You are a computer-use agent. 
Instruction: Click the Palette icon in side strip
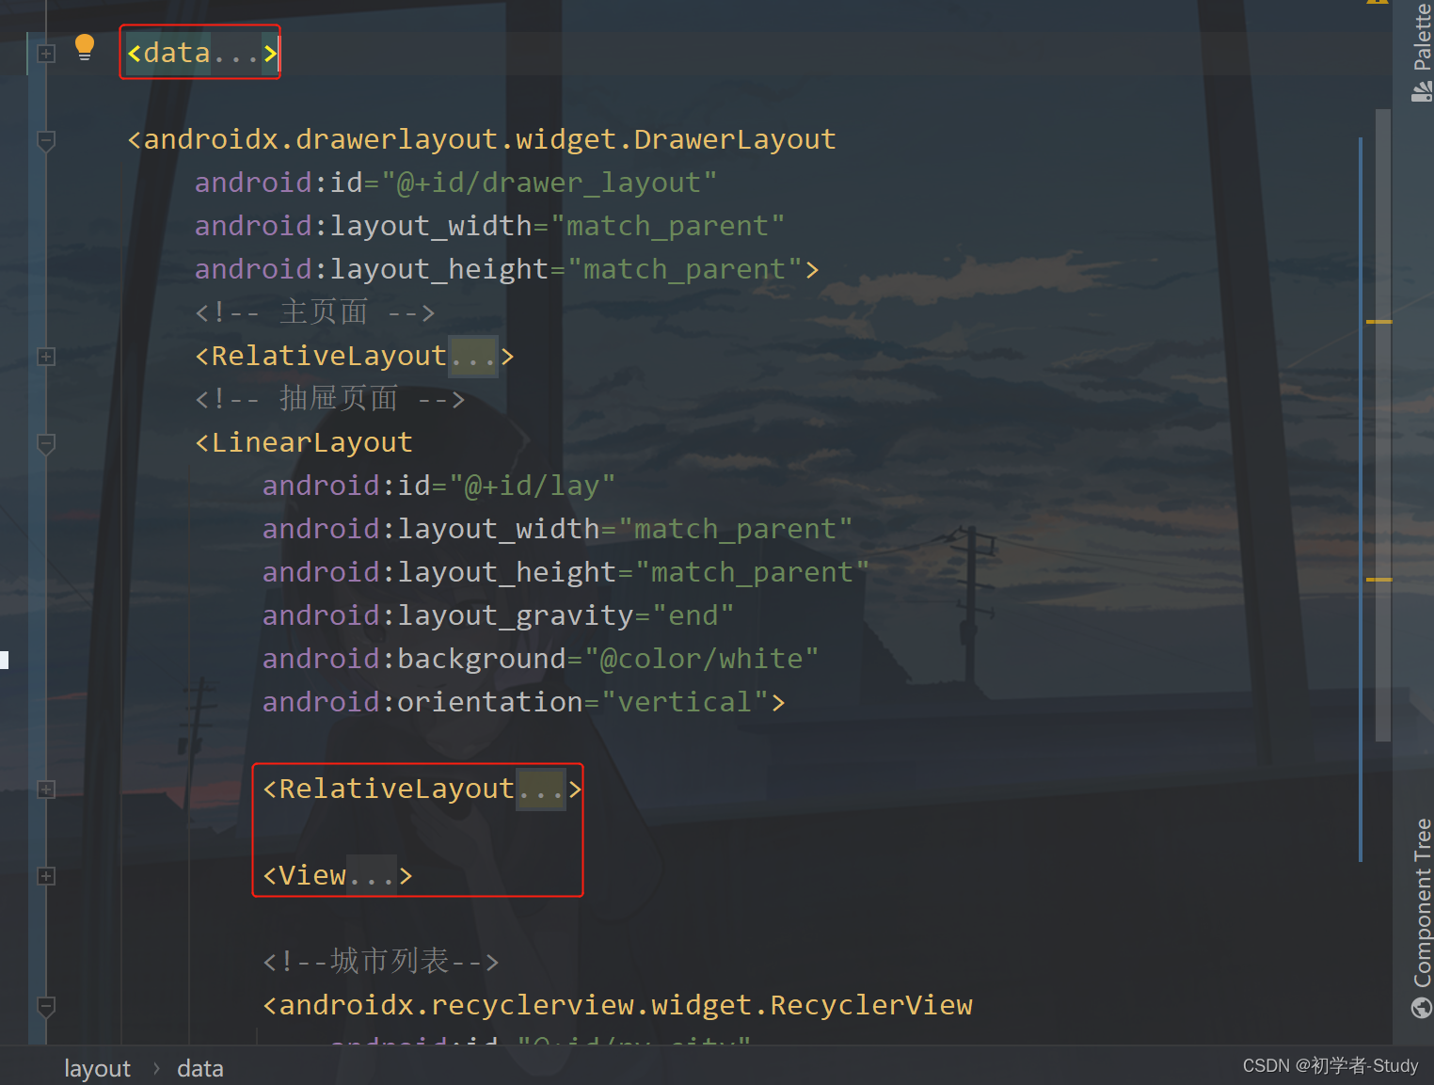(x=1422, y=91)
